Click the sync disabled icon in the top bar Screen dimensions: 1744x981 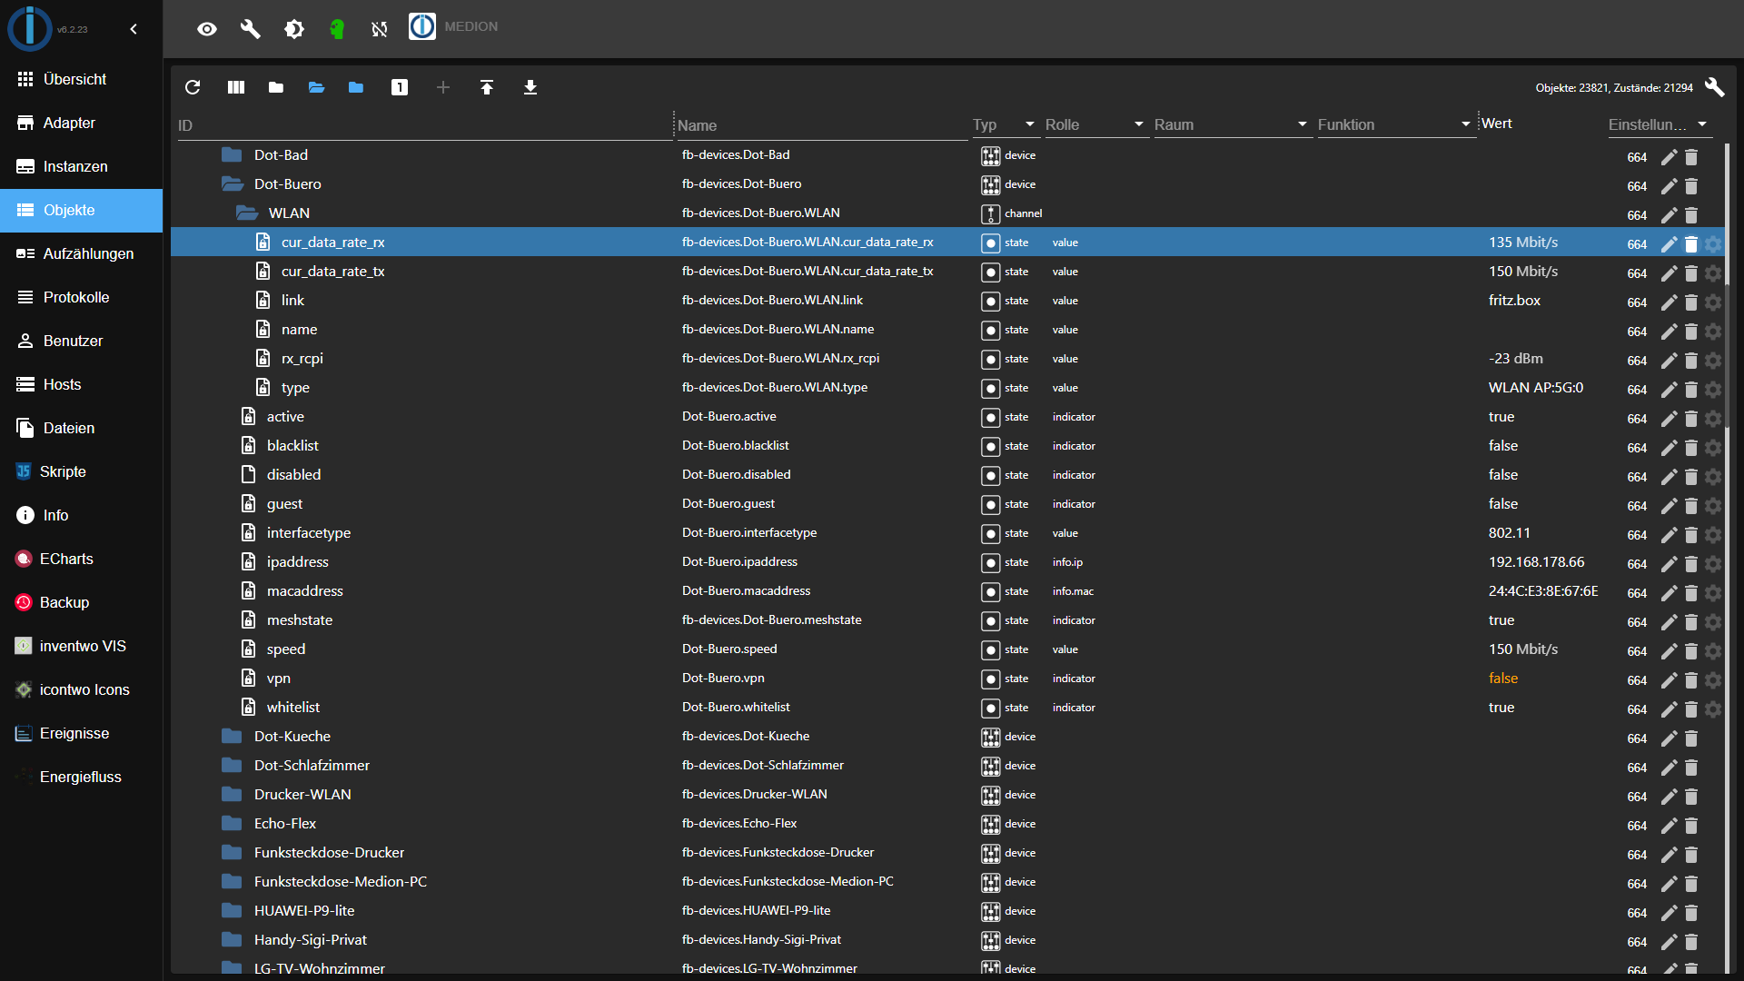pos(380,29)
